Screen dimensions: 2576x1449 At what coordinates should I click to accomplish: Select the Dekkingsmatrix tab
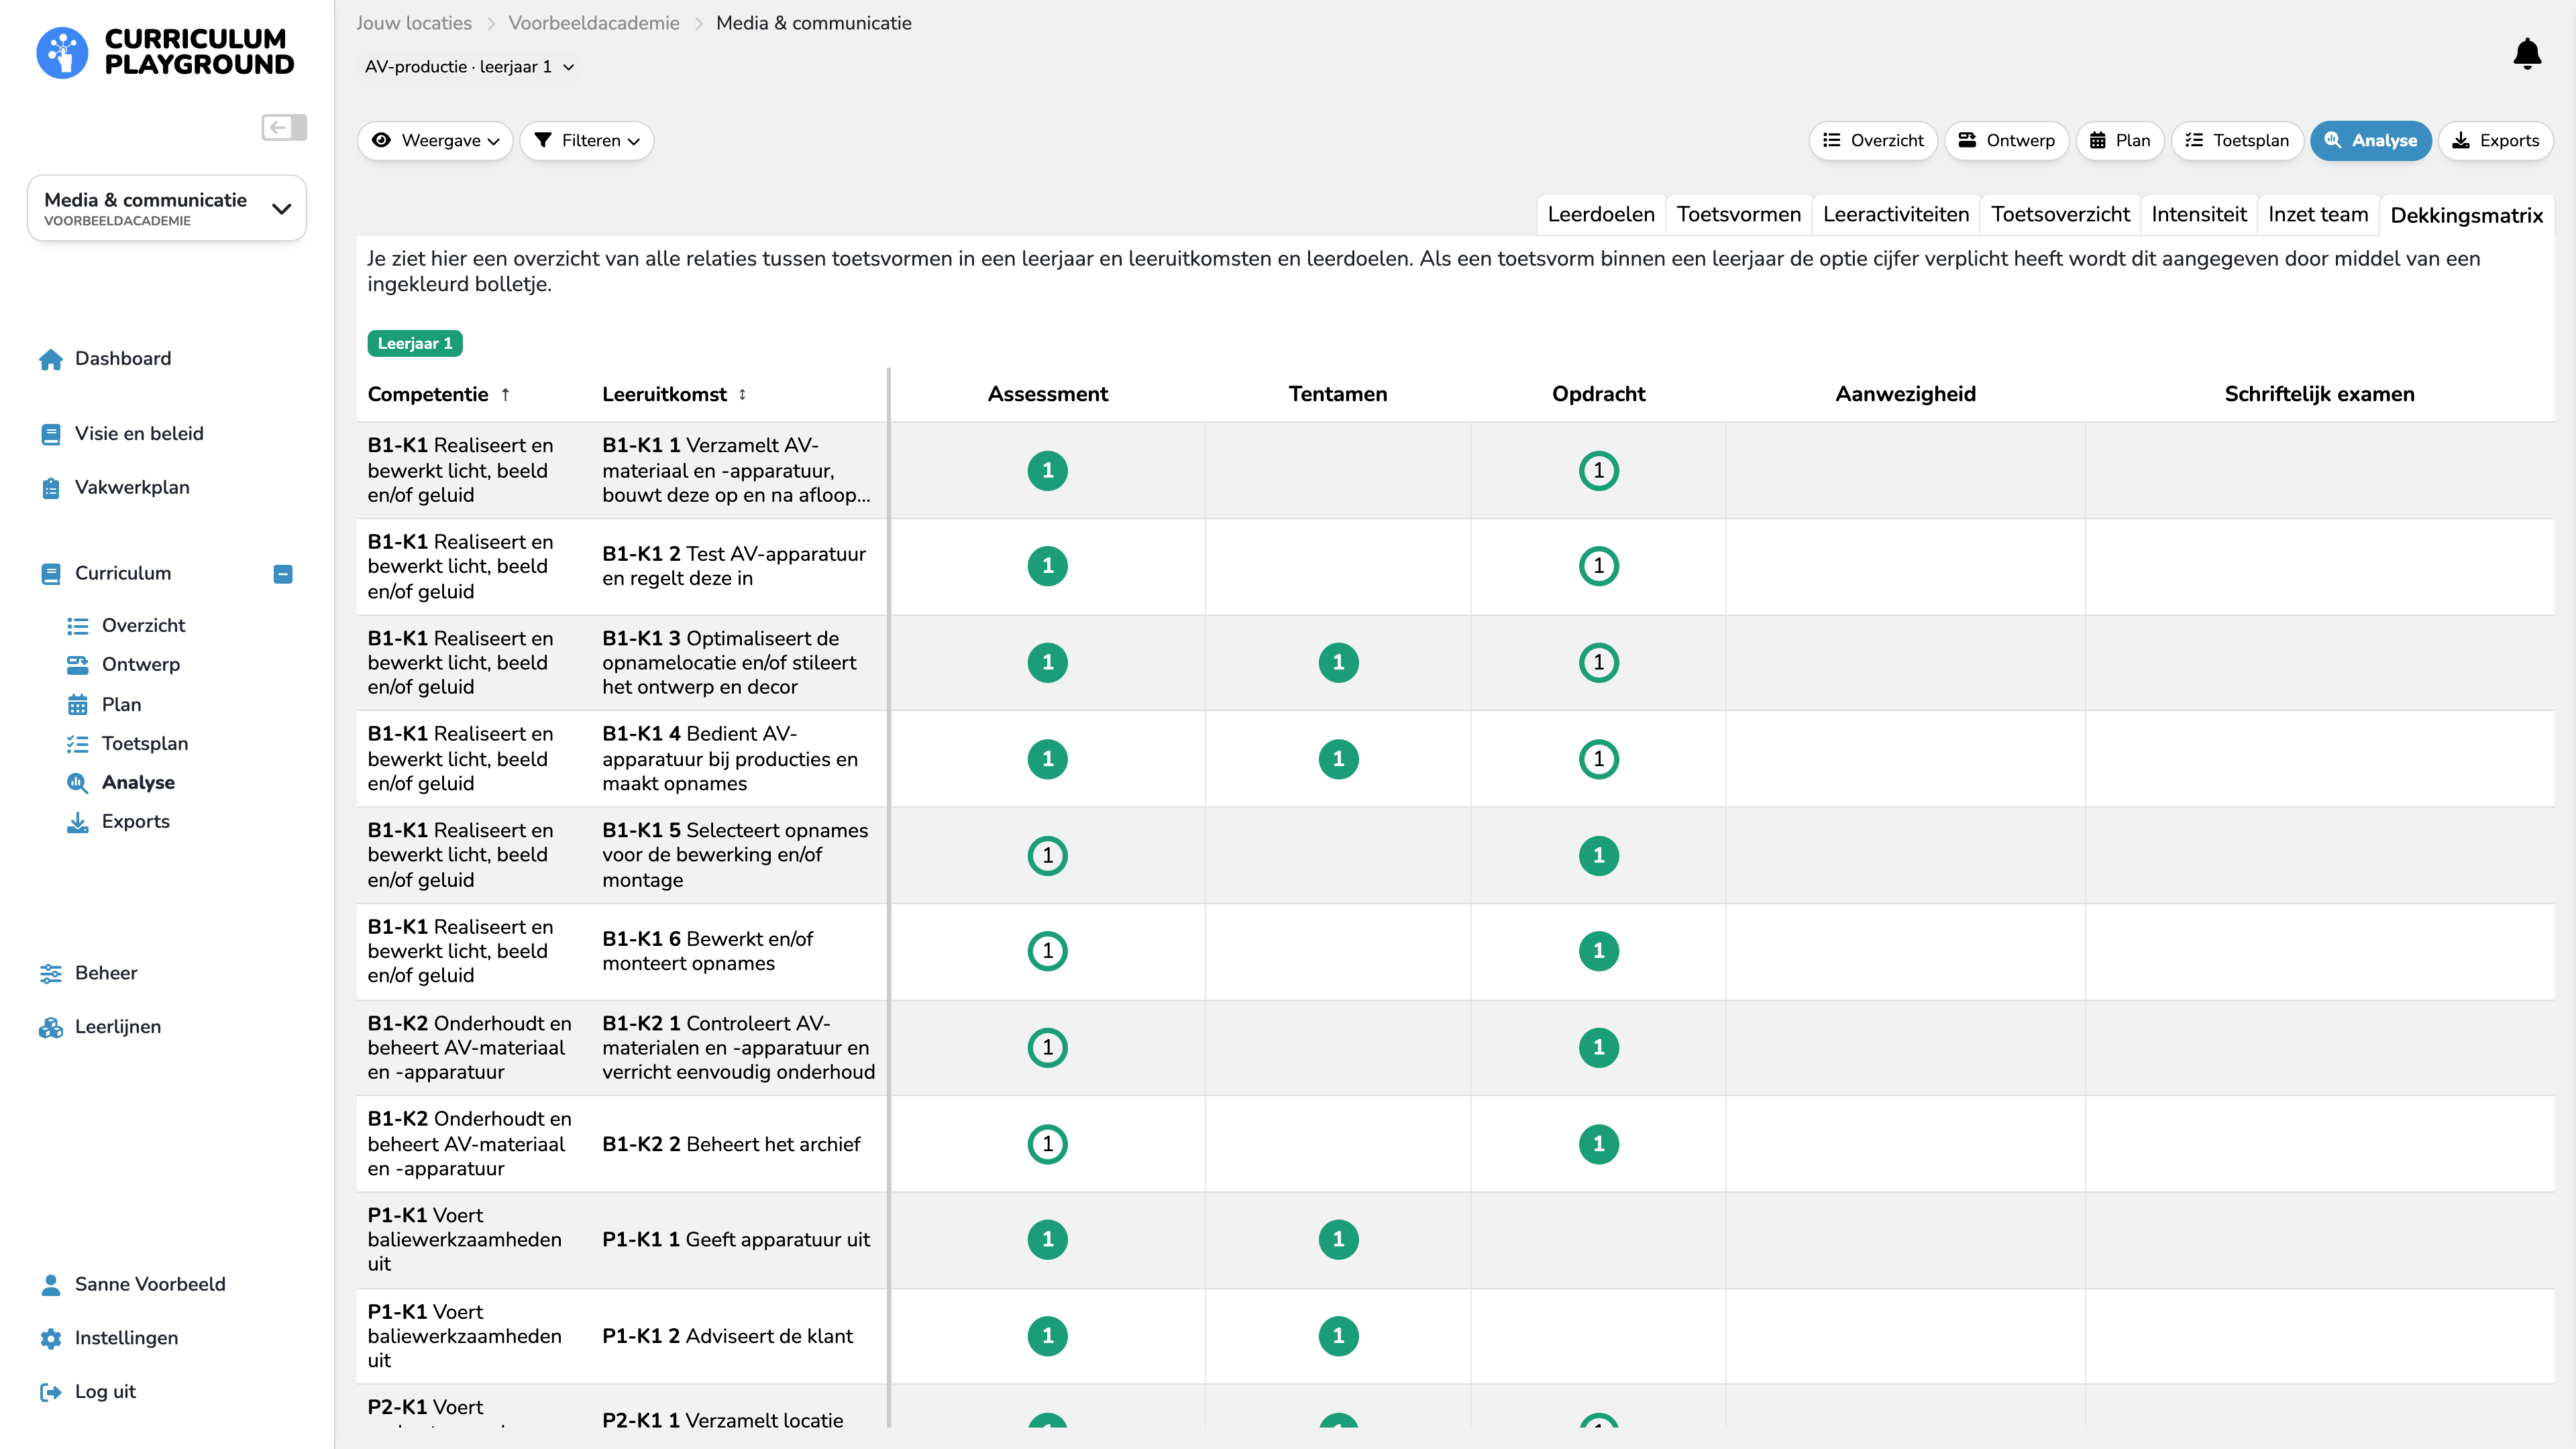2466,215
